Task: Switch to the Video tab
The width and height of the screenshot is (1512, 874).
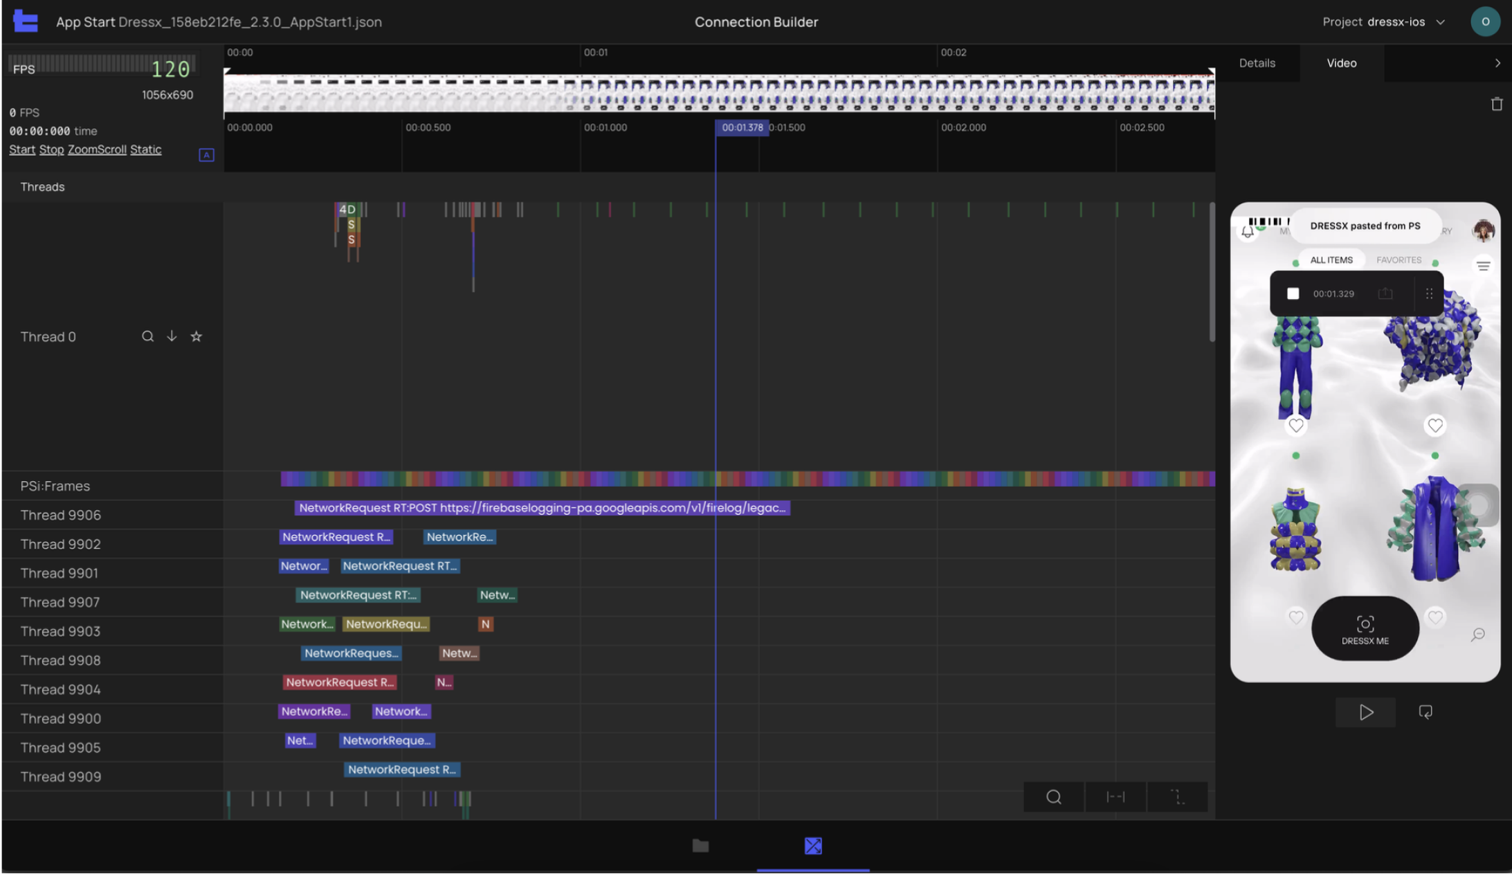Action: [x=1341, y=63]
